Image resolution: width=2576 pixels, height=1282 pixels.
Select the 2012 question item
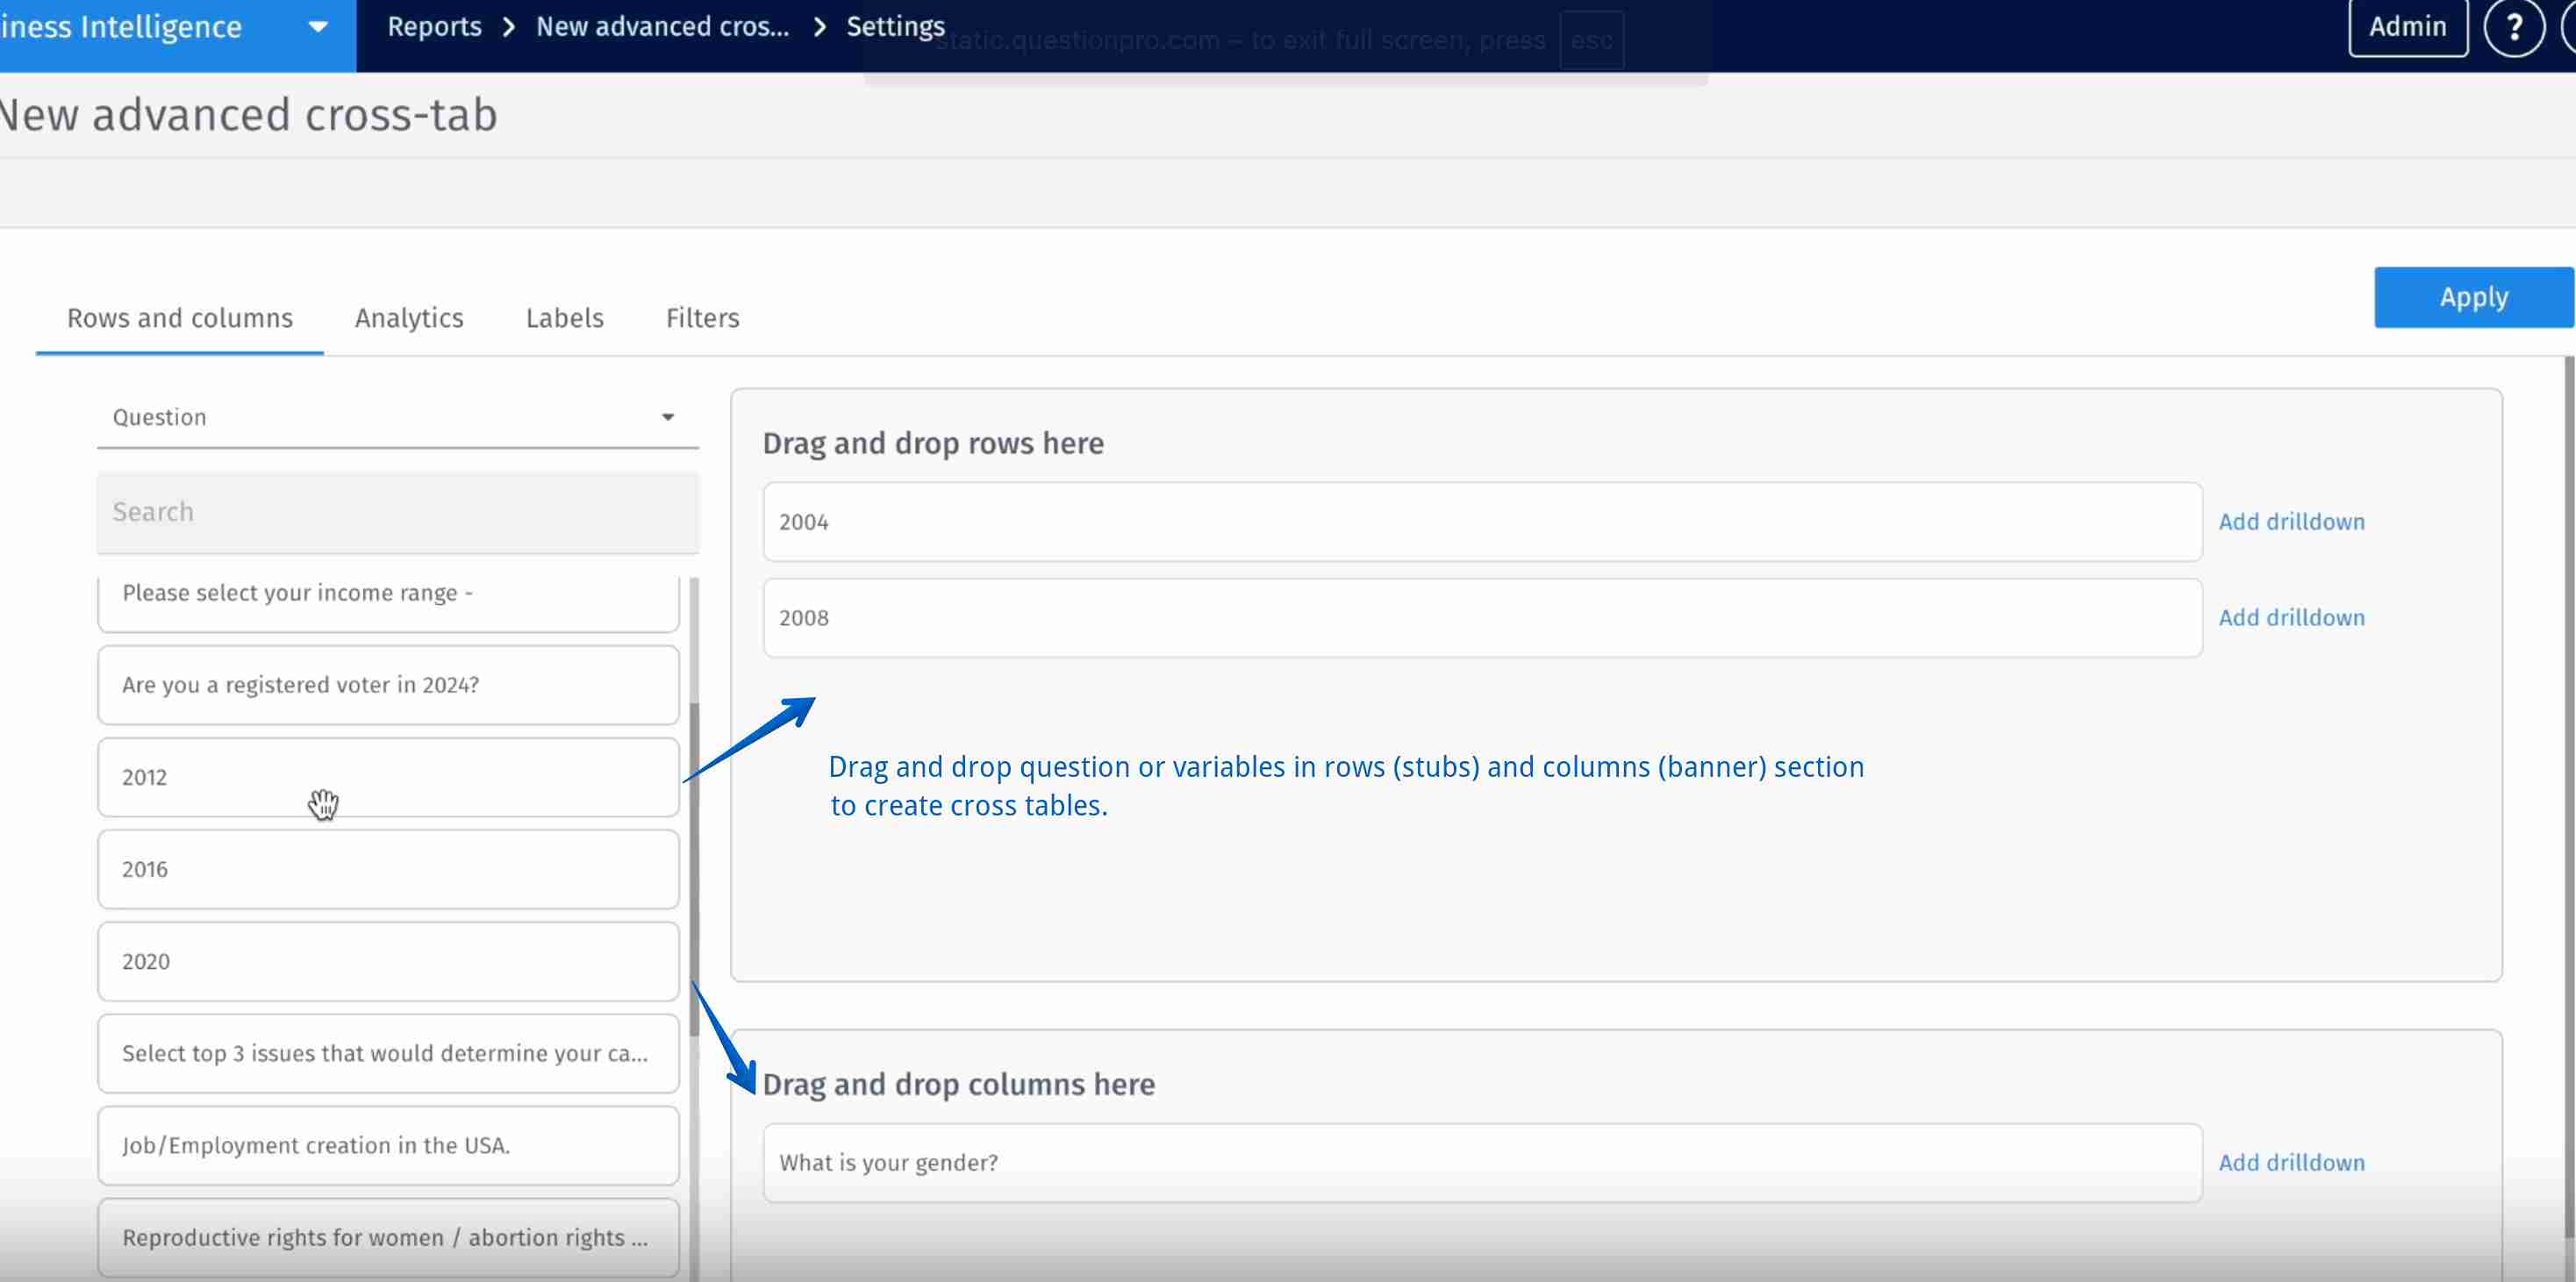click(388, 778)
